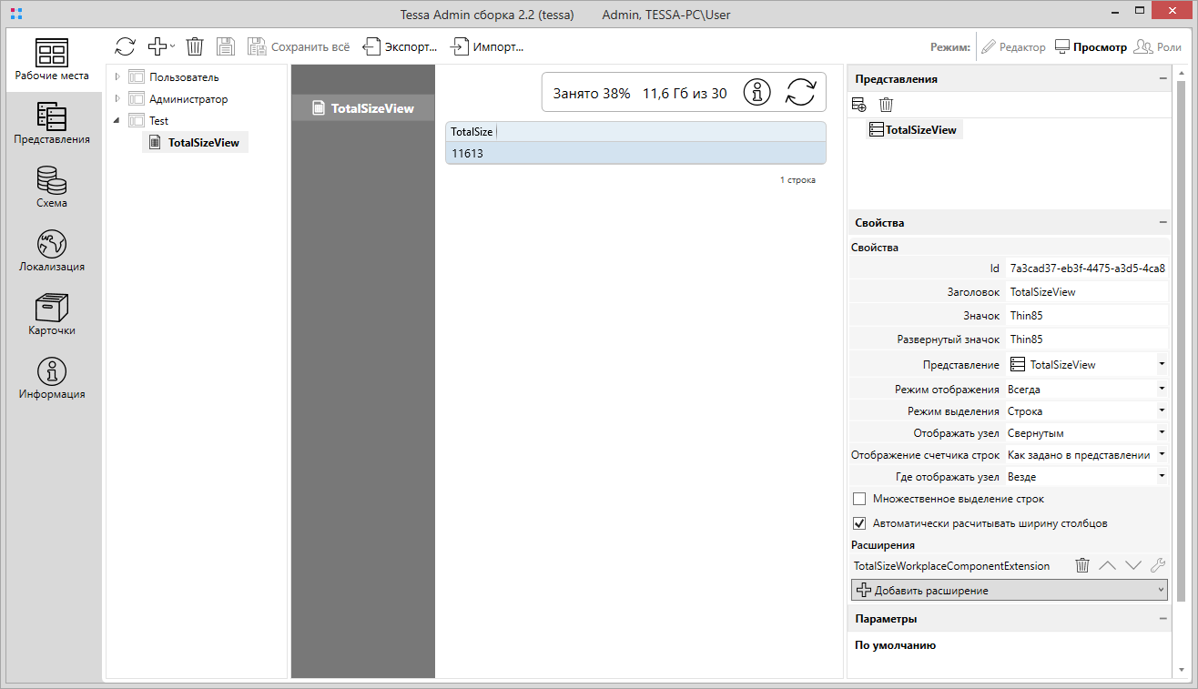Select the Представления sidebar tab
This screenshot has height=689, width=1198.
pos(52,124)
